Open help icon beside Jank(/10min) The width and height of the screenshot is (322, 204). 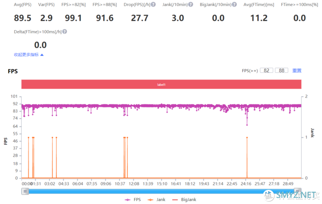click(190, 5)
